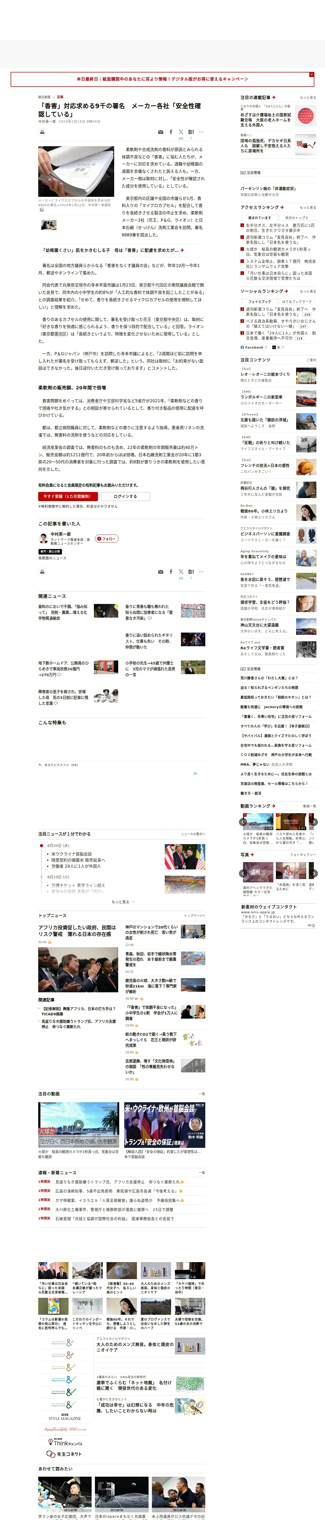
Task: Open 写真 section heading arrow
Action: coord(247,854)
